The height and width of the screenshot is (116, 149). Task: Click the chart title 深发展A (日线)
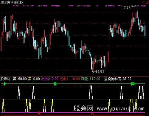tap(12, 2)
